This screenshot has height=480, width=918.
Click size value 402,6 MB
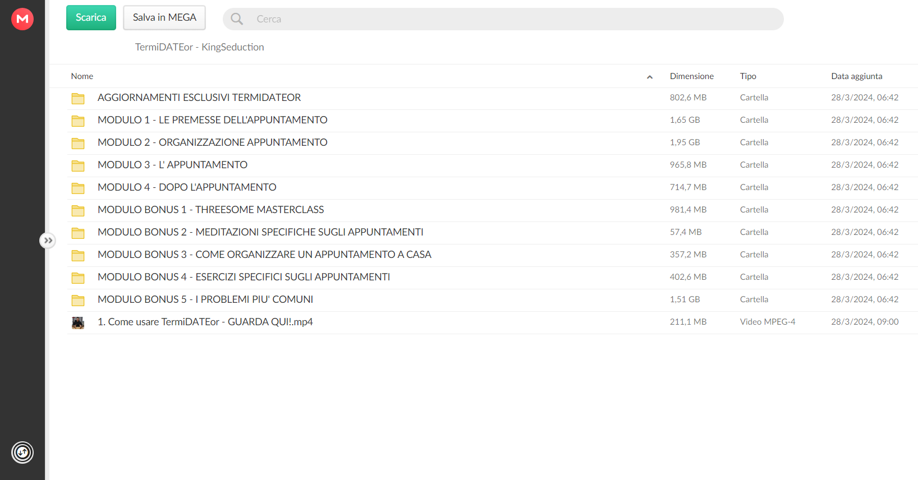coord(688,277)
